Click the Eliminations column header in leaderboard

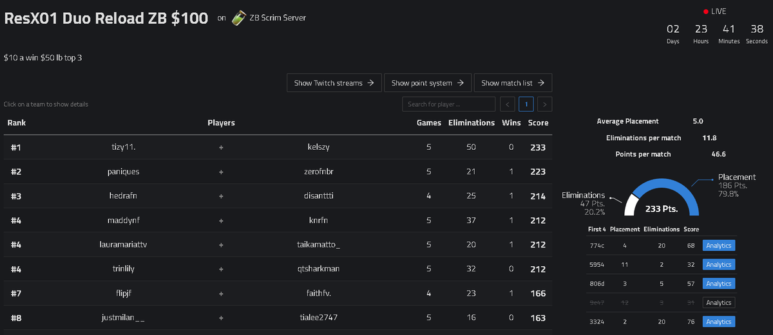point(472,123)
